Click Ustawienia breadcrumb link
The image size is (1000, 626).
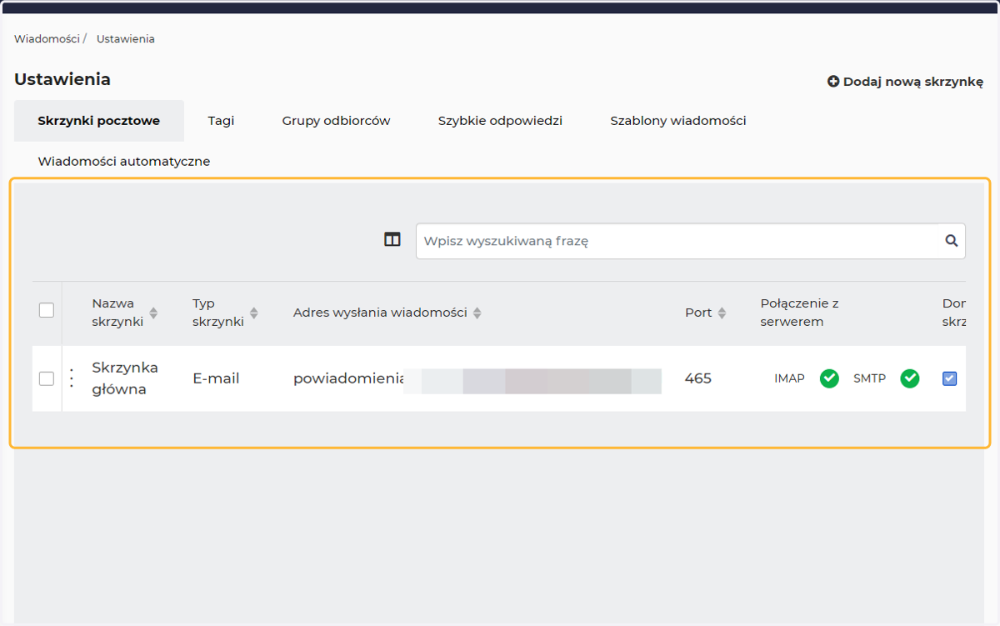pos(126,39)
